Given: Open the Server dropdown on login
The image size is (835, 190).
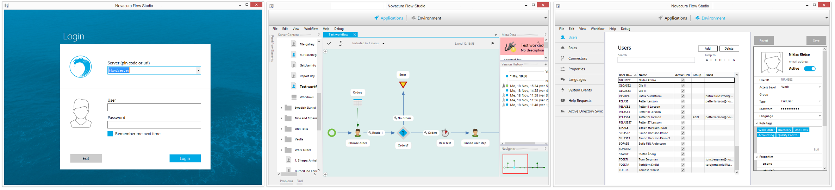Looking at the screenshot, I should tap(199, 70).
